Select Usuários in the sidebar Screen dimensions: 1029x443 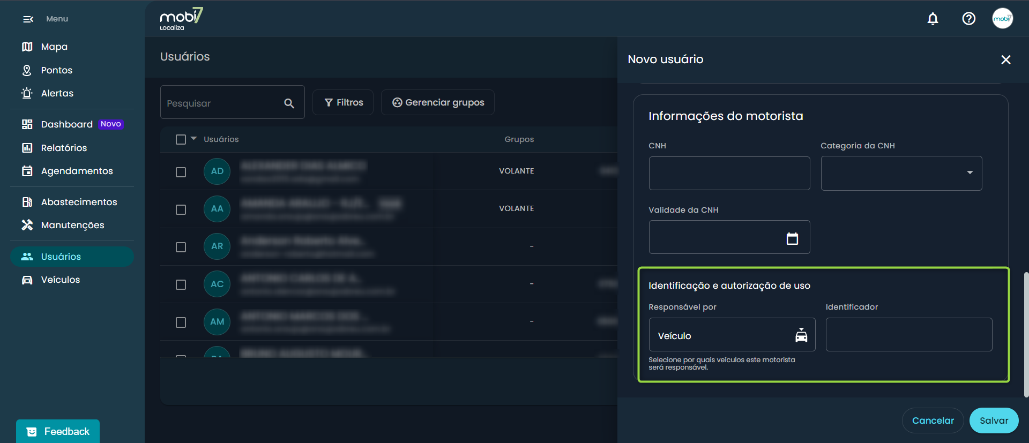click(x=72, y=257)
